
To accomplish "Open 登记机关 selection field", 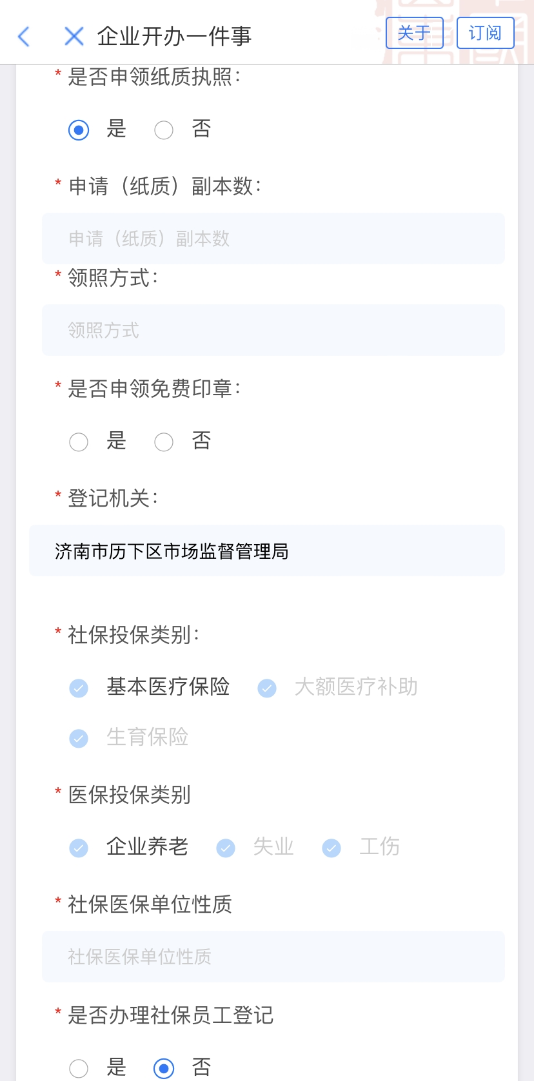I will [267, 551].
